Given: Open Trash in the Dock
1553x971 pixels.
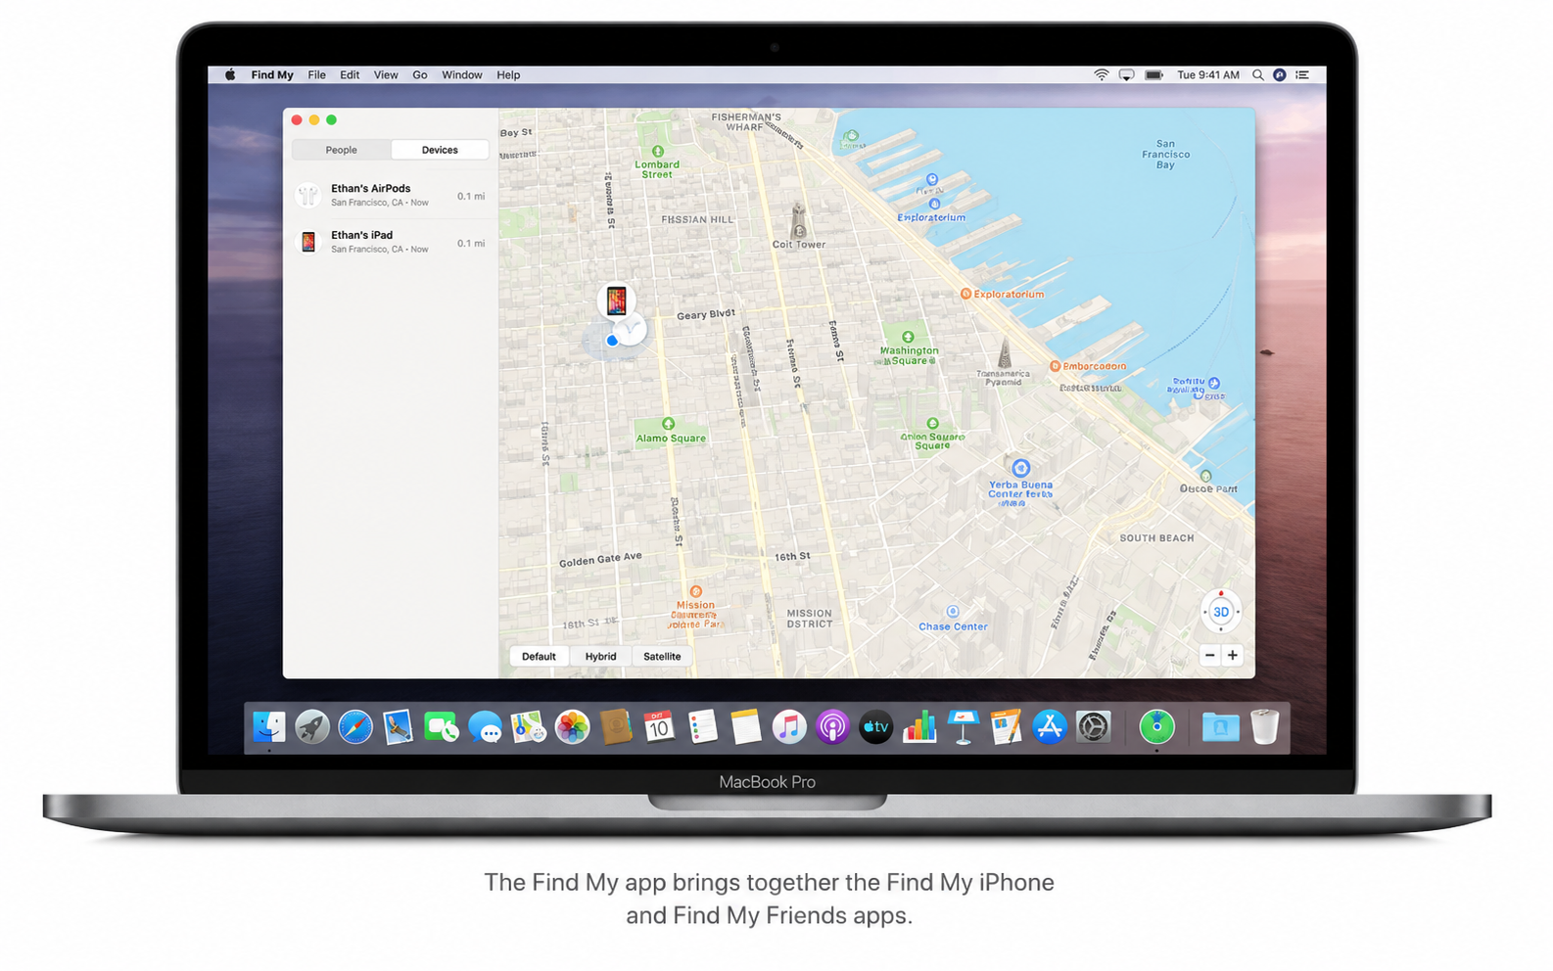Looking at the screenshot, I should click(1264, 727).
